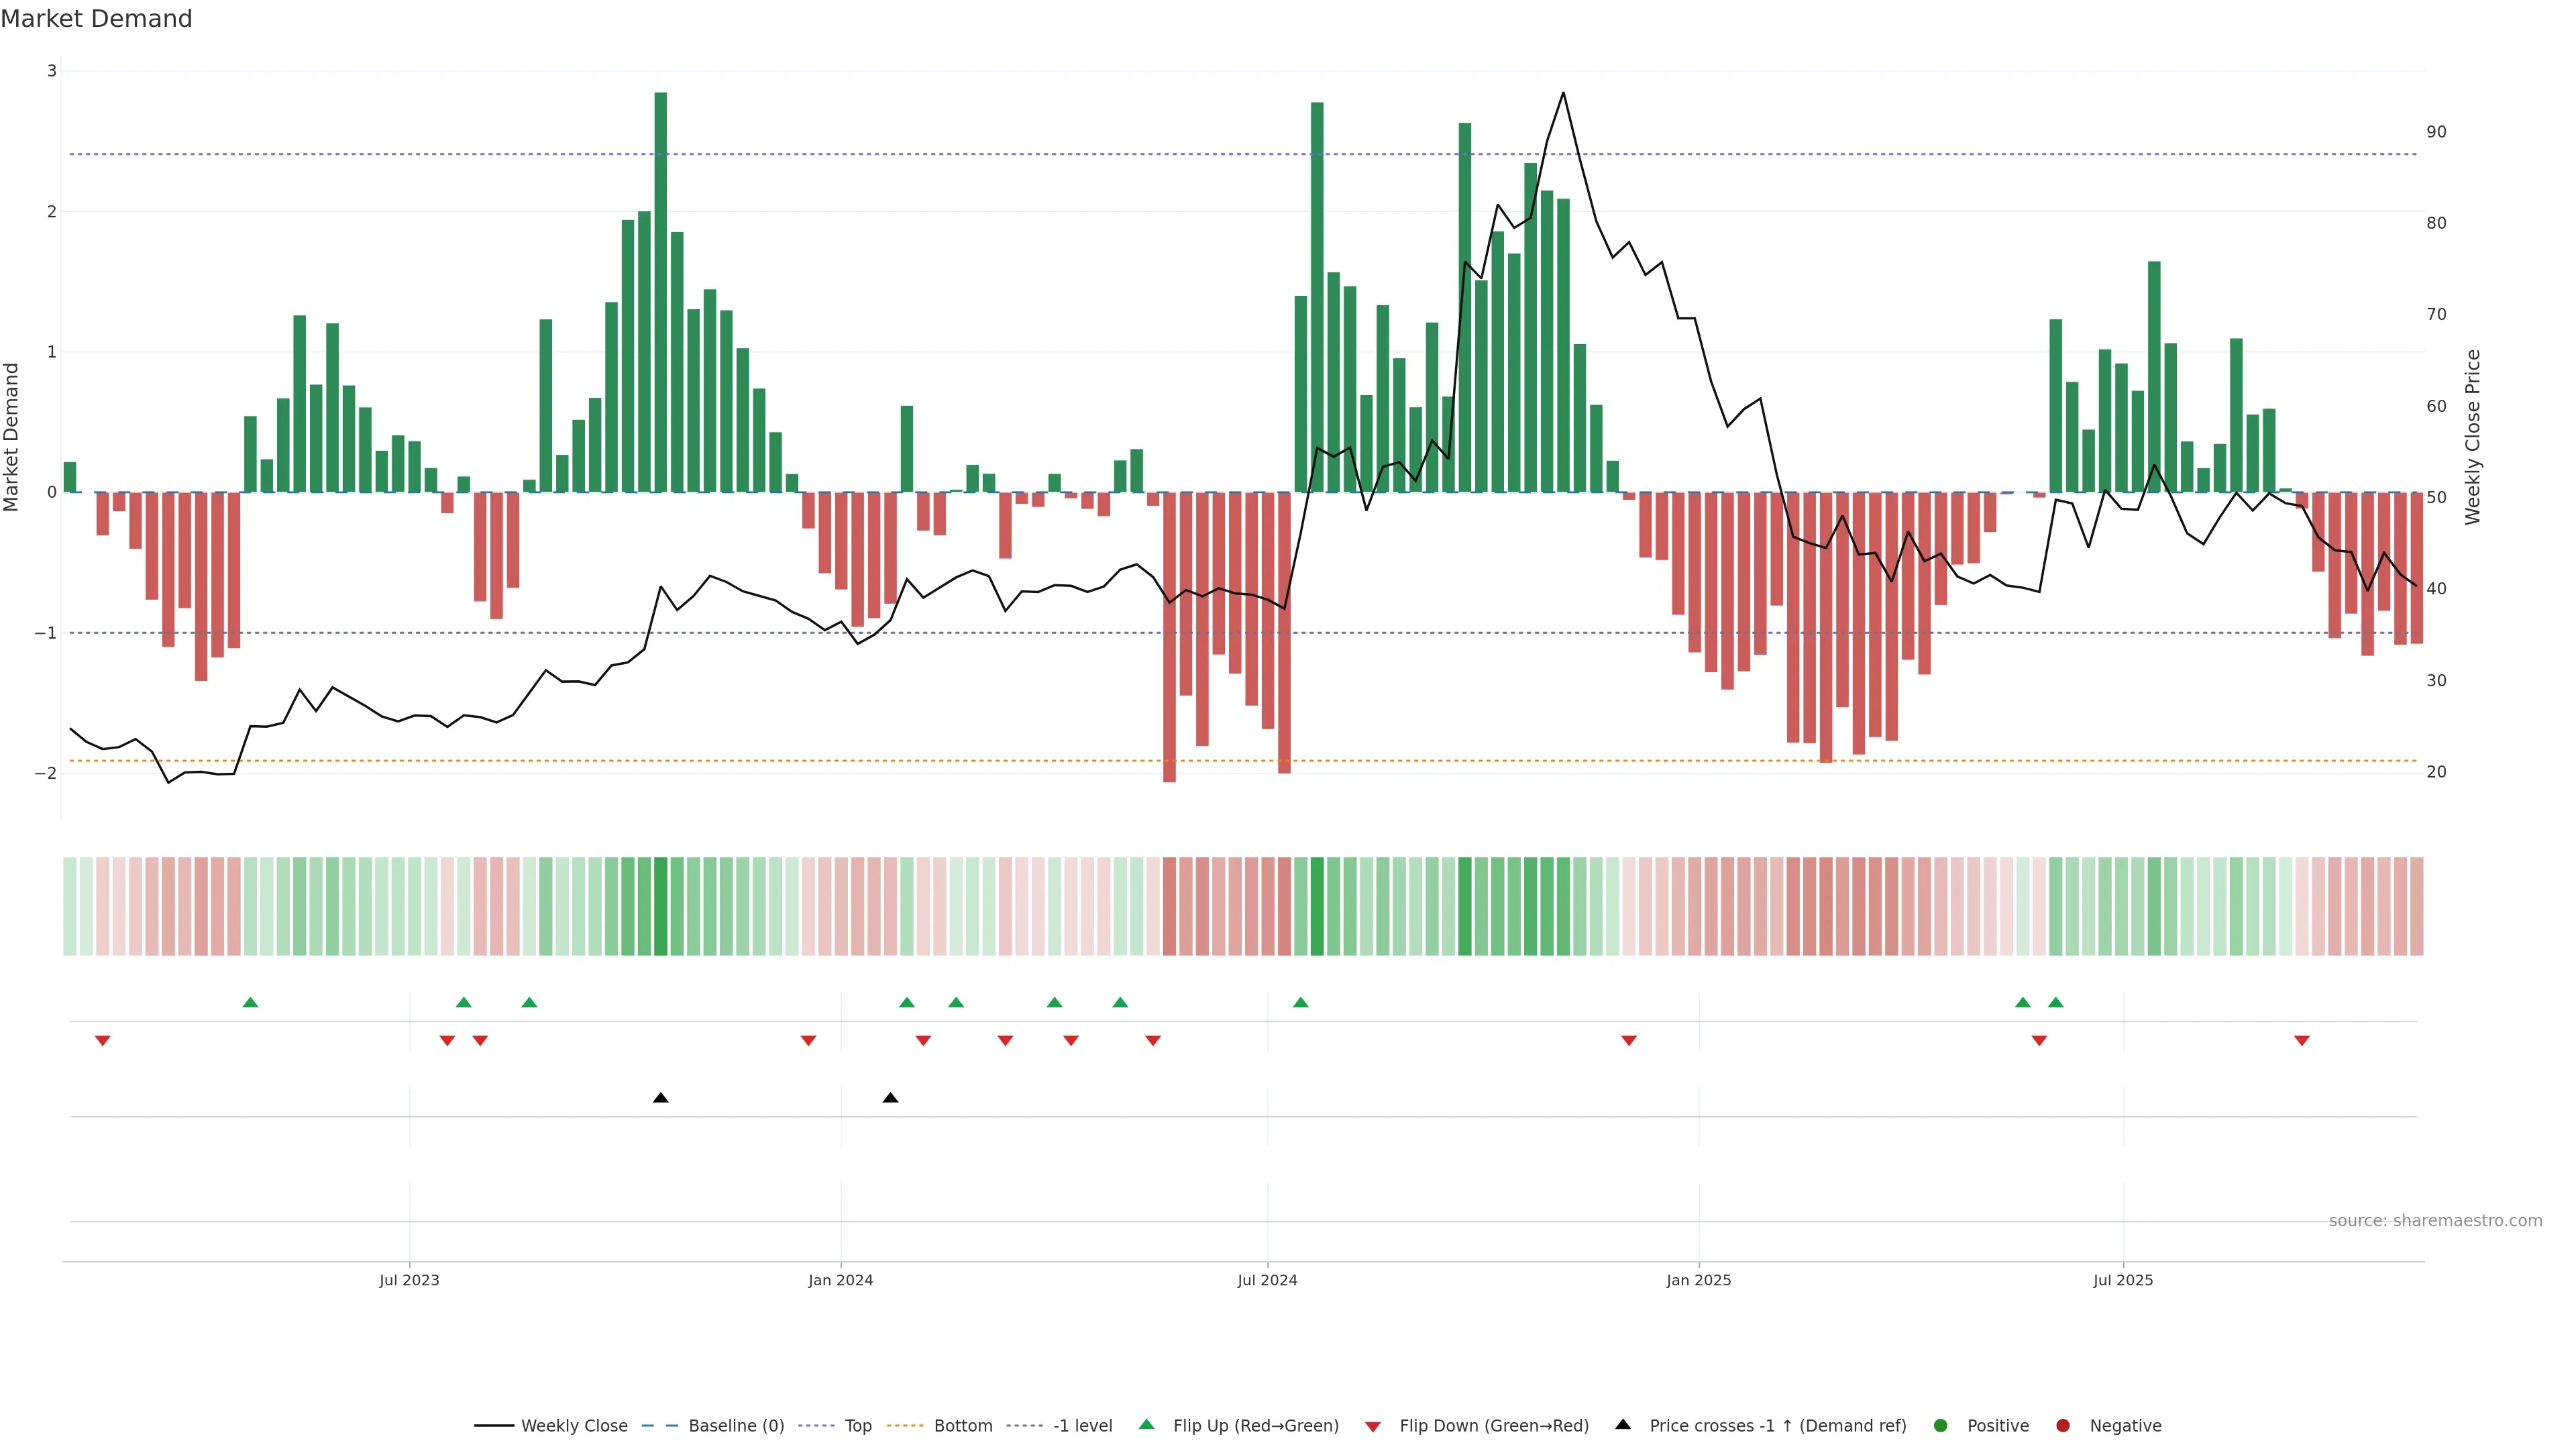2576x1449 pixels.
Task: Click the black Price crosses -1 legend triangle
Action: [x=1623, y=1424]
